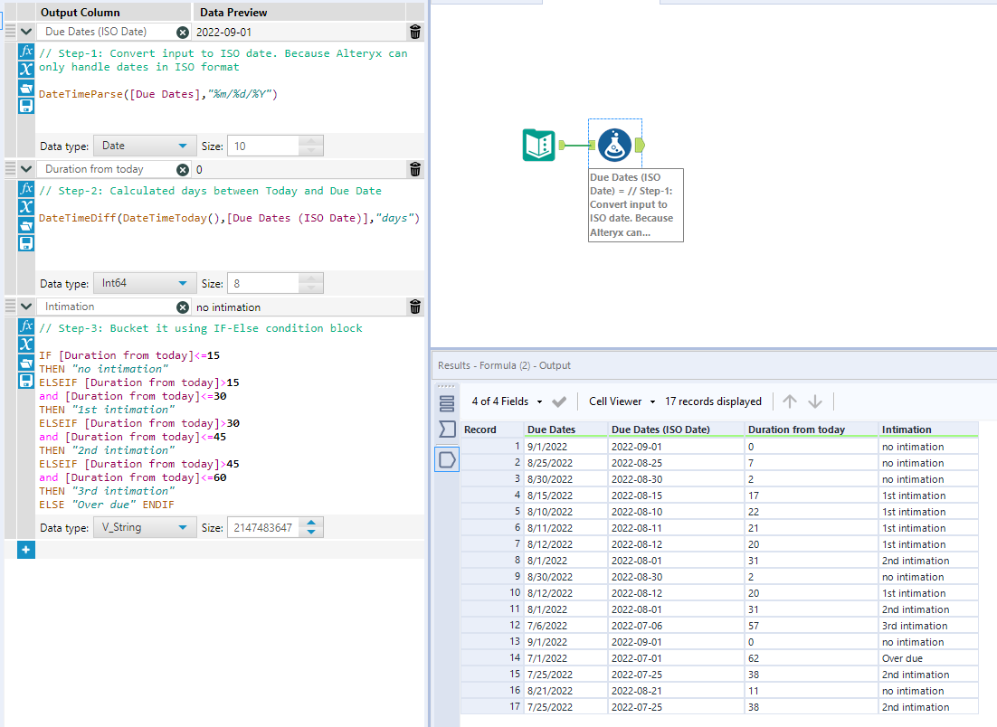Delete the Intimation output column with the trash icon
Image resolution: width=997 pixels, height=727 pixels.
(x=414, y=306)
